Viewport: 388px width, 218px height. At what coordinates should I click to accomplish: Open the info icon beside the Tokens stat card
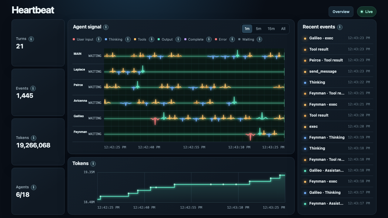(34, 138)
